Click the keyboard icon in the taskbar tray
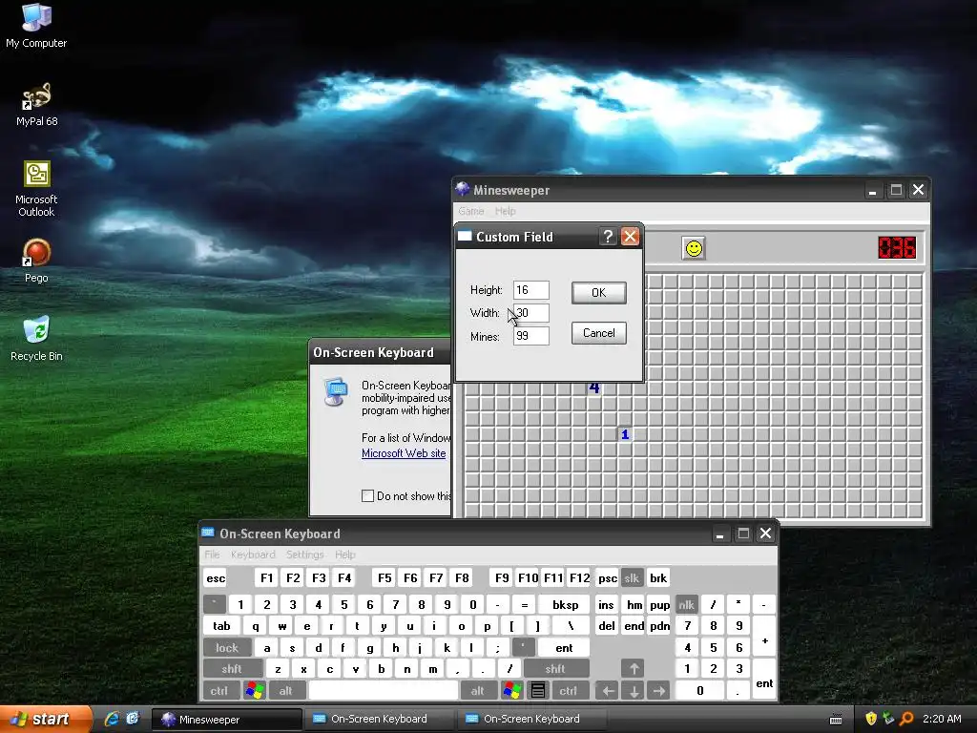The width and height of the screenshot is (977, 733). [x=836, y=720]
